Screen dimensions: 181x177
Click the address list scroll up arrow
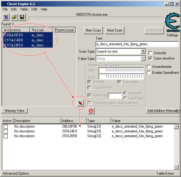(176, 127)
